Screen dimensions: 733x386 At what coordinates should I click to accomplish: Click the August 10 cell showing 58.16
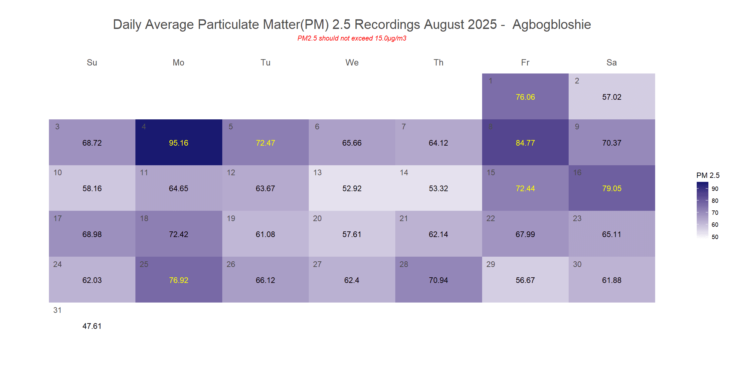[x=92, y=188]
